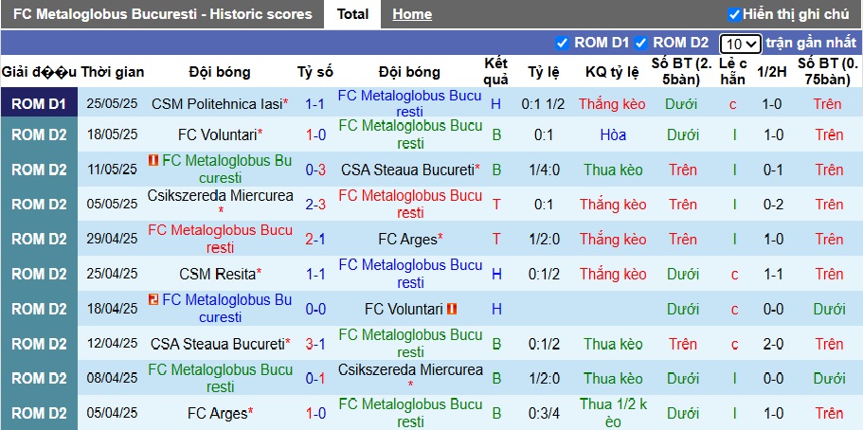Screen dimensions: 863x430
Task: Open the Home tab
Action: coord(412,14)
